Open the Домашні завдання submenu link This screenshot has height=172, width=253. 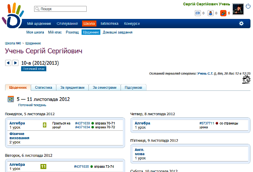118,32
